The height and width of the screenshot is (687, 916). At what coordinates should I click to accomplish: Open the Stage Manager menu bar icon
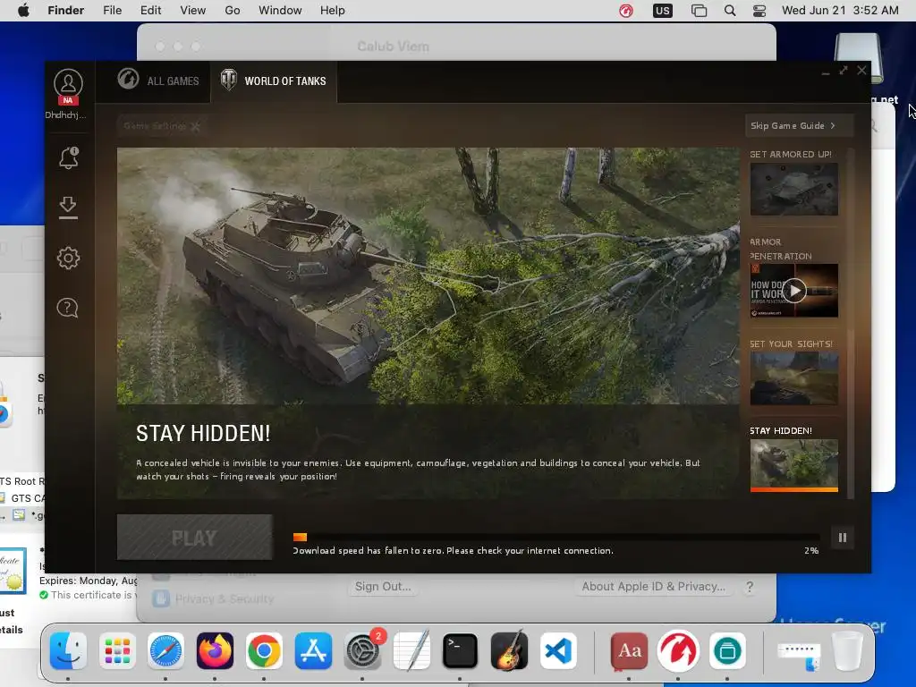pyautogui.click(x=699, y=11)
